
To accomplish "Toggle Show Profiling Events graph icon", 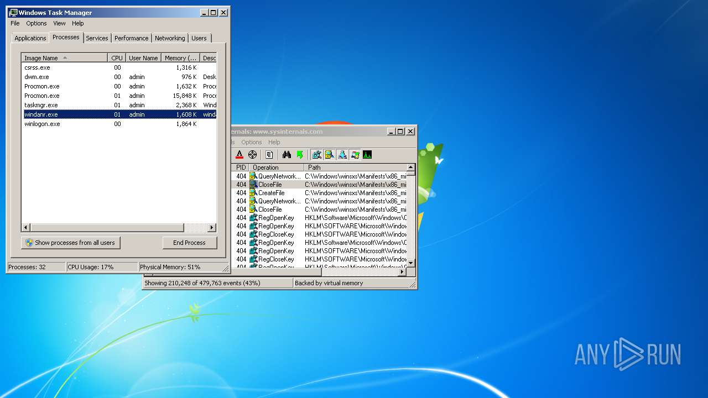I will click(x=367, y=155).
